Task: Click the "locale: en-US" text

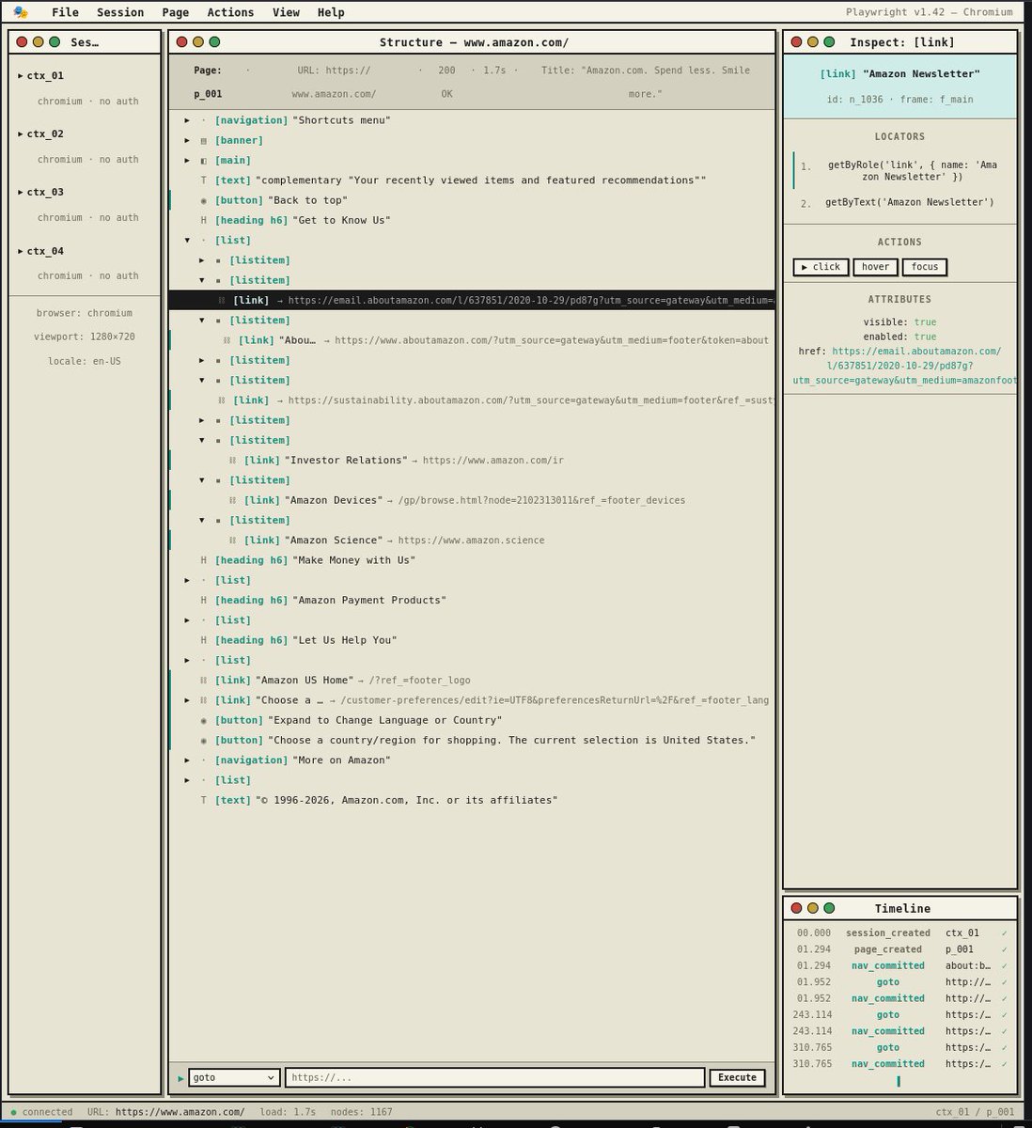Action: (85, 362)
